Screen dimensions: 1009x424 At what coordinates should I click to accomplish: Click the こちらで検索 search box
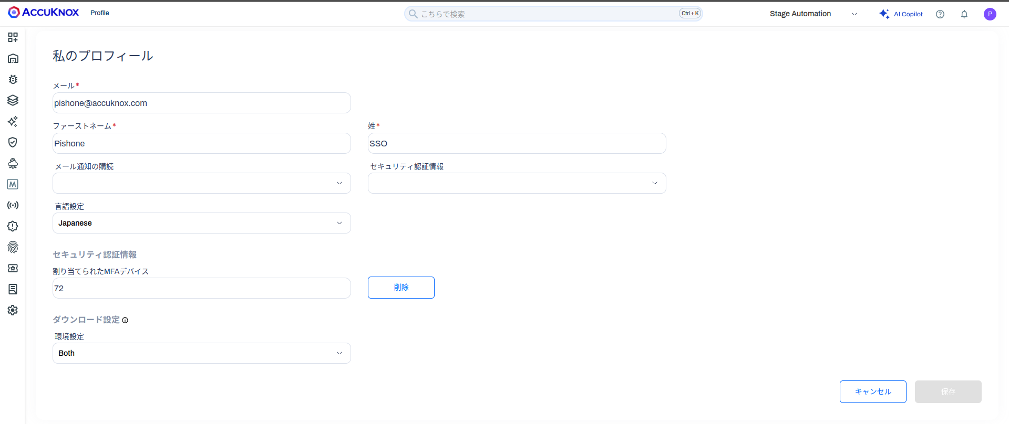(553, 14)
